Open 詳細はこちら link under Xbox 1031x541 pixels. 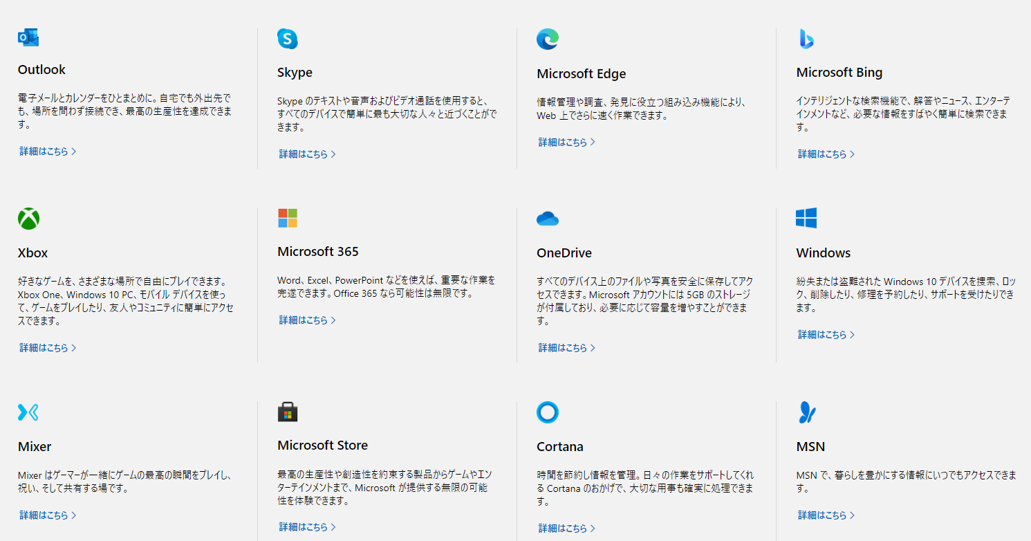tap(48, 347)
